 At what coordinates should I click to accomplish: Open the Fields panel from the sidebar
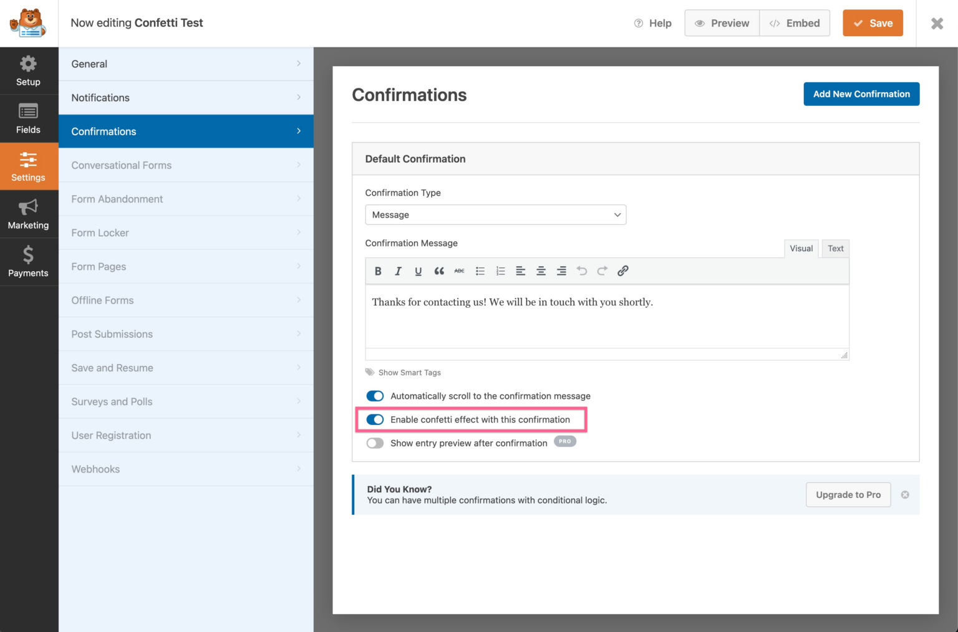point(28,118)
